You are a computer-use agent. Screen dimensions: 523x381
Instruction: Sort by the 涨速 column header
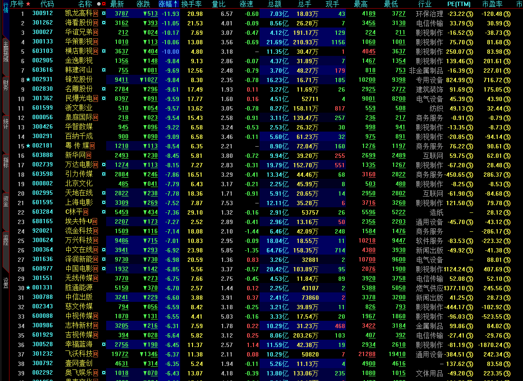247,4
